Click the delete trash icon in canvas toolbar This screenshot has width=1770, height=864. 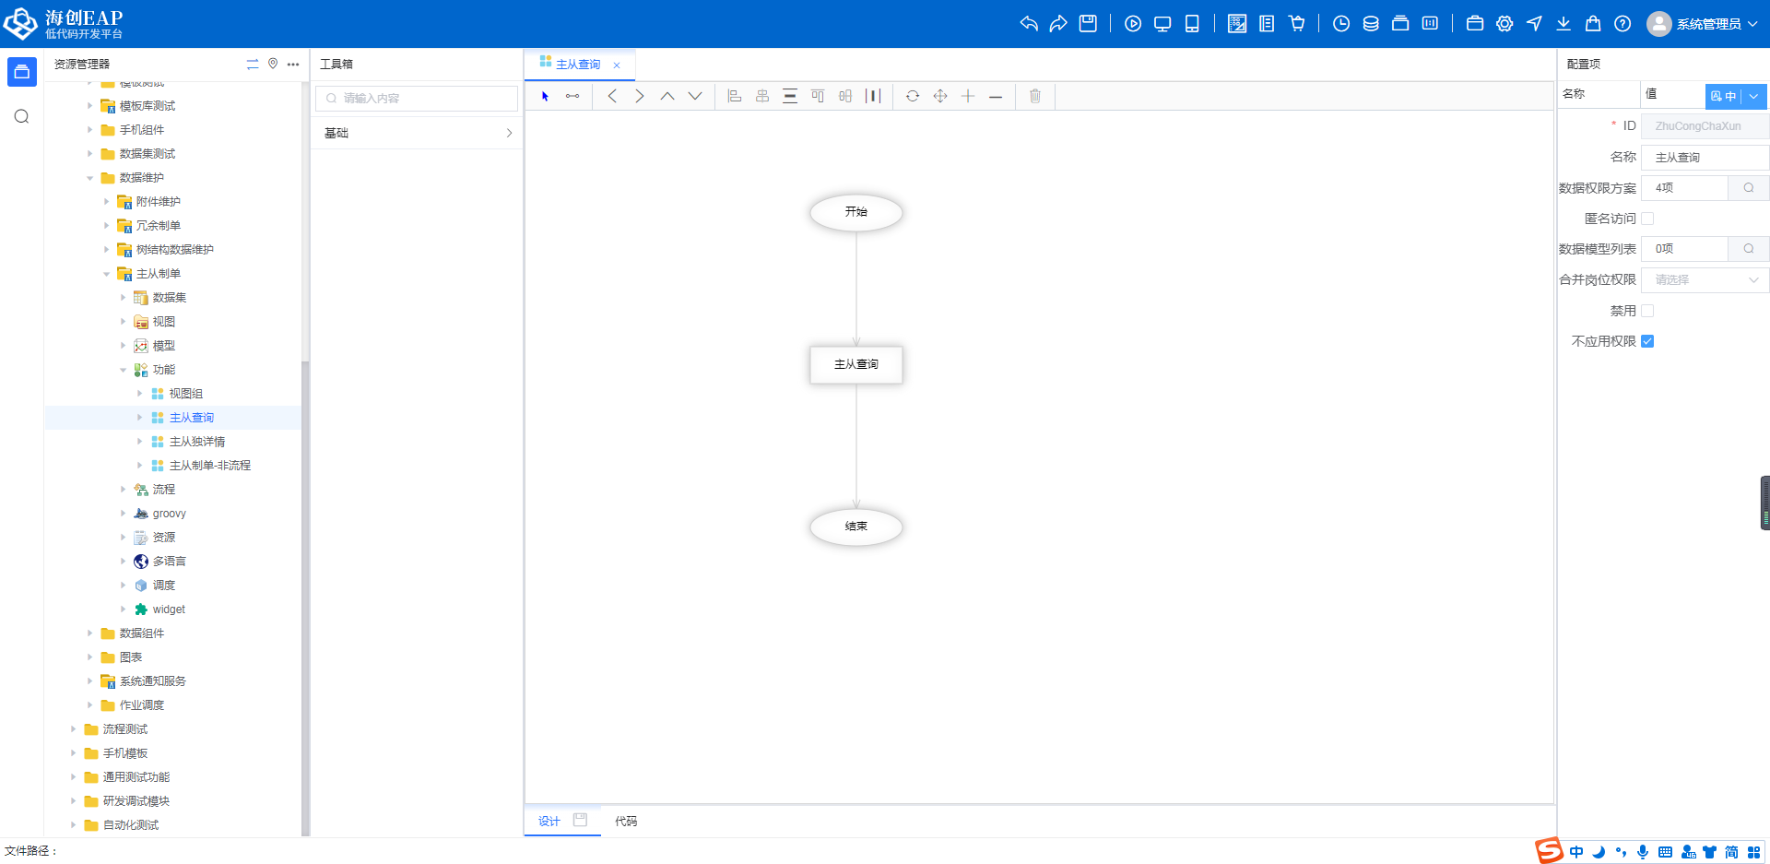(x=1034, y=96)
